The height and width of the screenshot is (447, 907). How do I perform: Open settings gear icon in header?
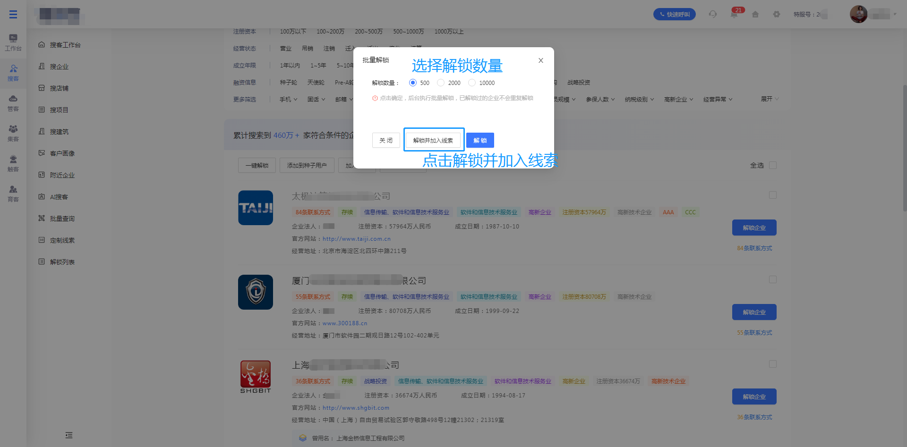[777, 14]
